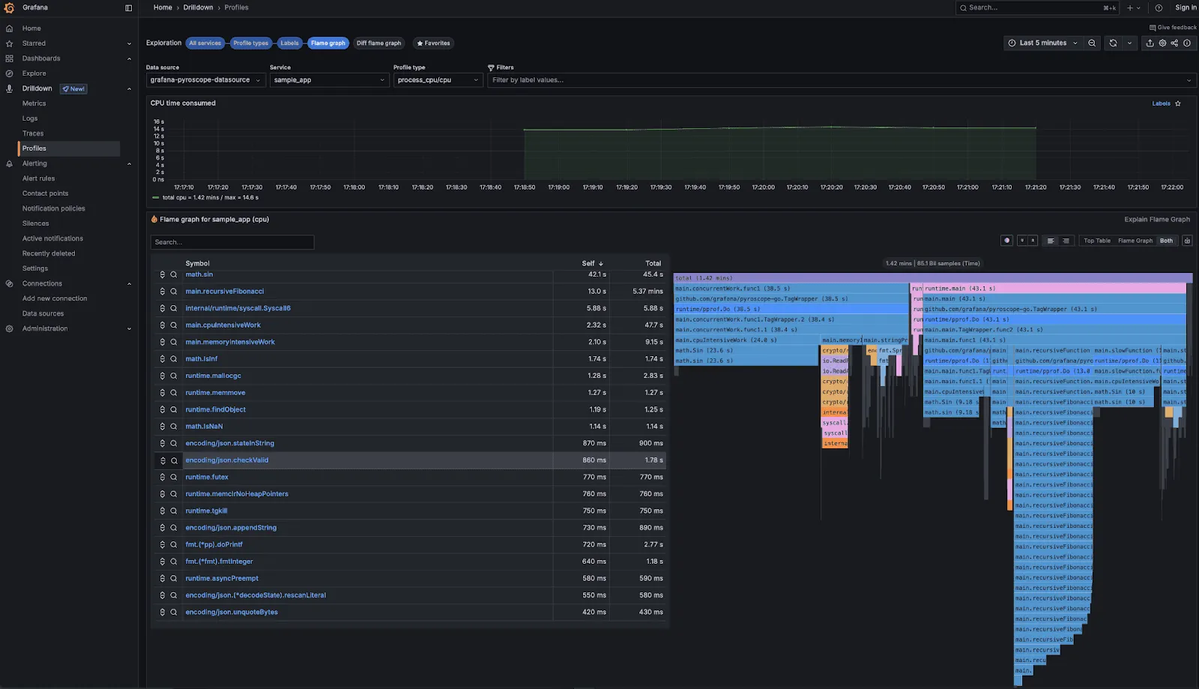Toggle the left text-align option above flame graph
Viewport: 1199px width, 689px height.
click(1051, 241)
